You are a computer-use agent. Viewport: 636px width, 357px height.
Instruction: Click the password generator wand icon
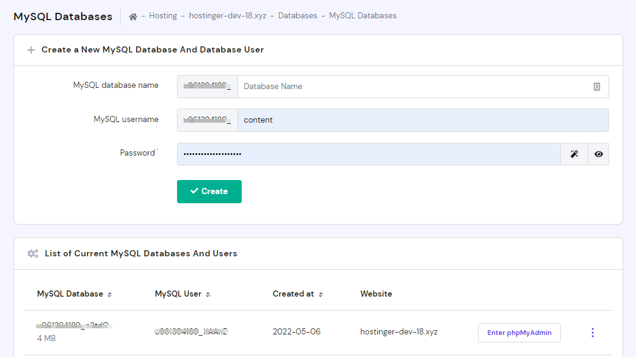(574, 154)
